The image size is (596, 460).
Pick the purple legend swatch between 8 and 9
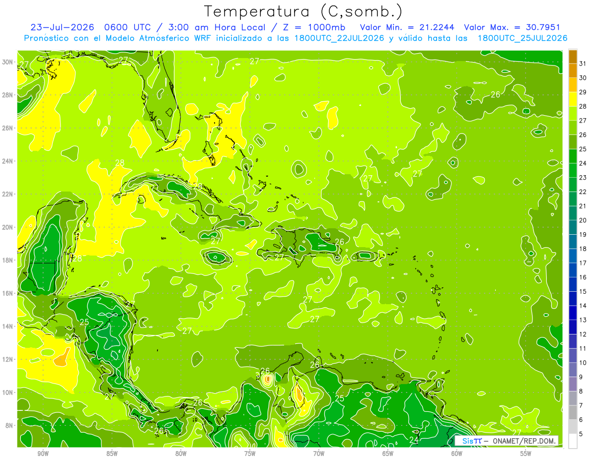(x=573, y=384)
